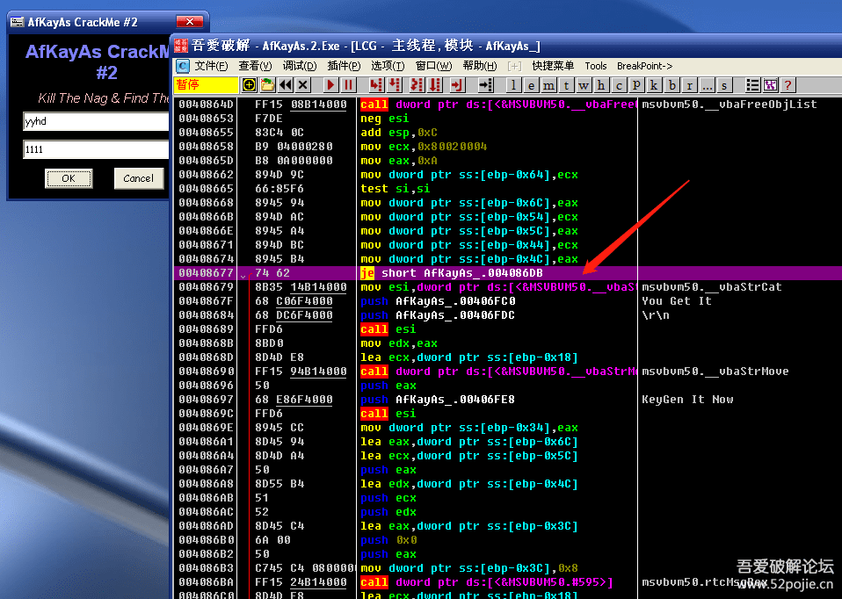Click the Go to address arrow icon
Viewport: 842px width, 599px height.
tap(486, 85)
